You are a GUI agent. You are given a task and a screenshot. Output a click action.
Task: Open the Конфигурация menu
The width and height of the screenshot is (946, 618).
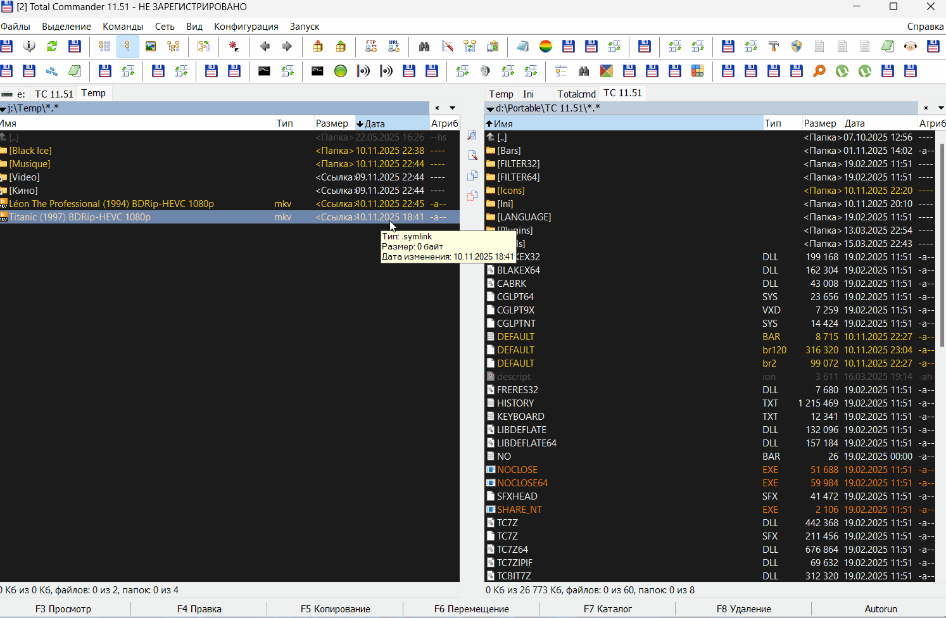pyautogui.click(x=246, y=27)
